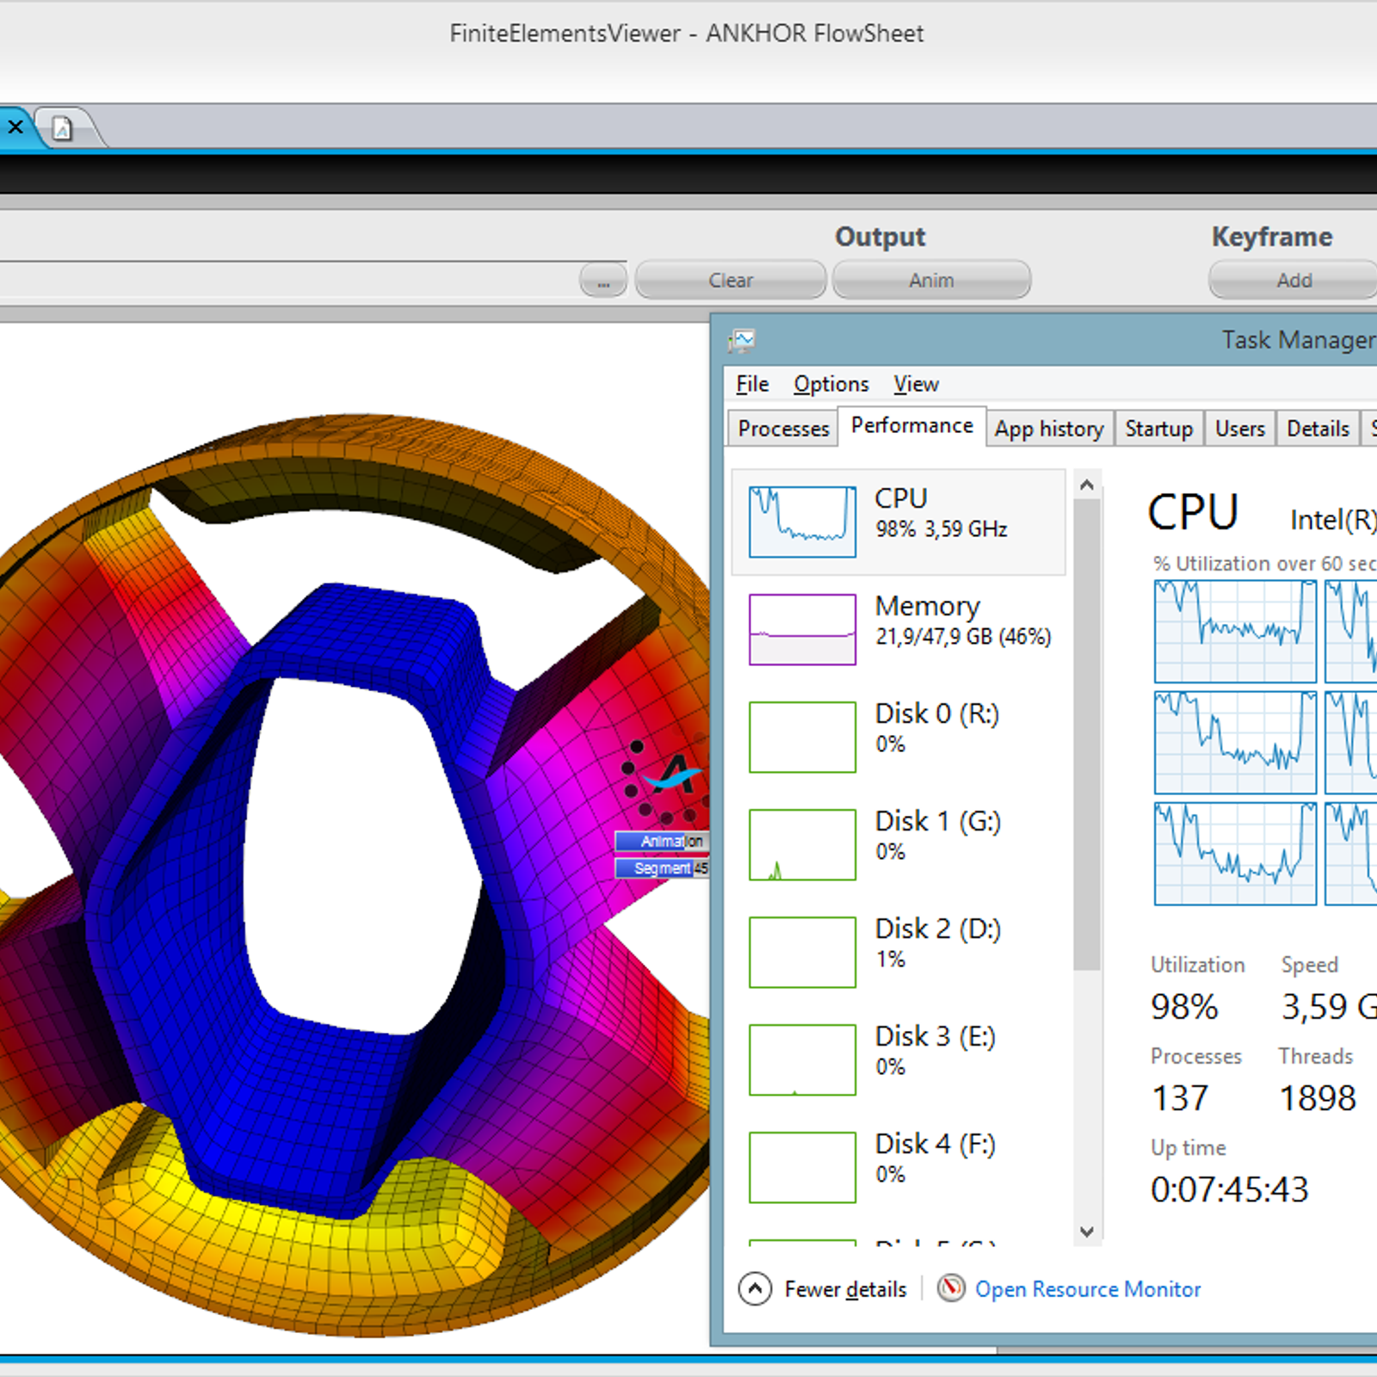1377x1377 pixels.
Task: Add a keyframe
Action: [1294, 281]
